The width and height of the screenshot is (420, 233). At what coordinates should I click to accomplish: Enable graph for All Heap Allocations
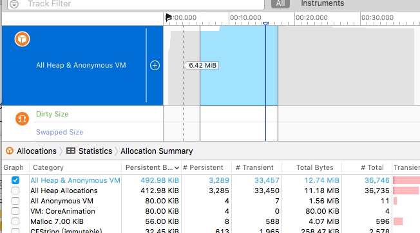point(15,191)
